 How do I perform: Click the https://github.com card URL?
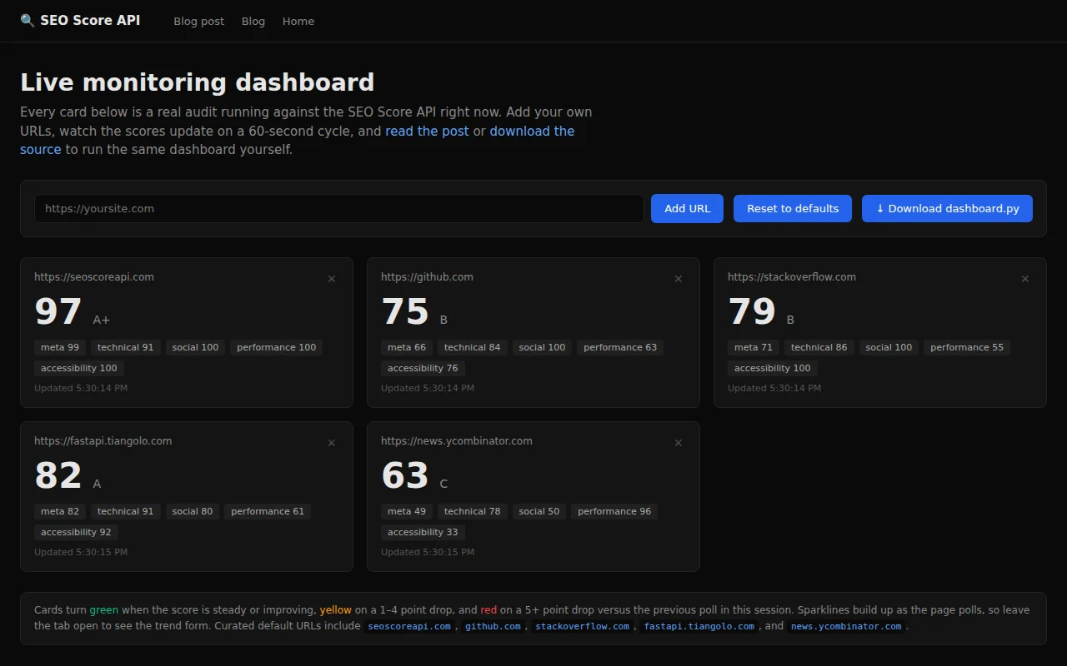(x=427, y=277)
